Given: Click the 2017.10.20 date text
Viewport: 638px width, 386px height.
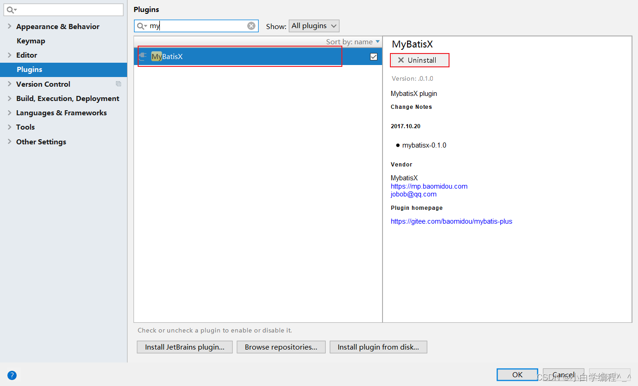Looking at the screenshot, I should [406, 126].
